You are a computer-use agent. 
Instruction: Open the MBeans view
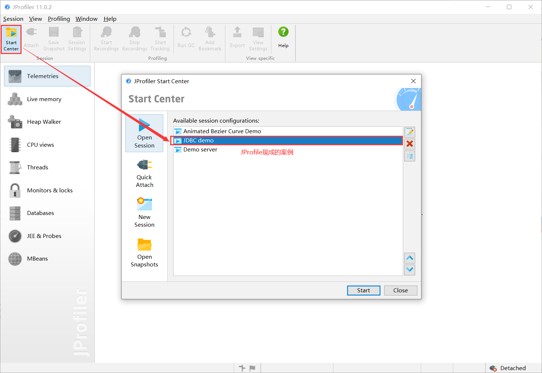[x=47, y=259]
